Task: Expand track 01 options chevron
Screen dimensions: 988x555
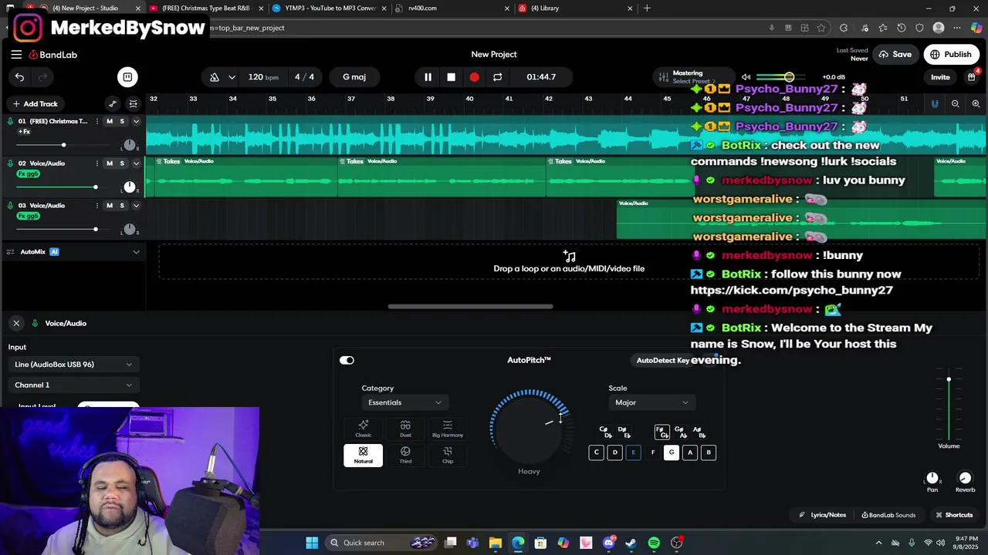Action: click(136, 121)
